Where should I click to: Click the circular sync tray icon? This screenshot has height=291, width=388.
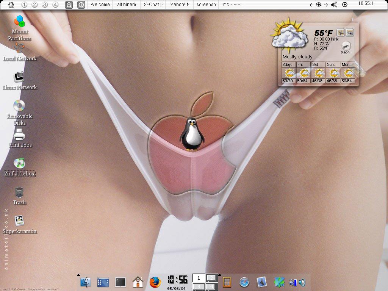pyautogui.click(x=319, y=5)
